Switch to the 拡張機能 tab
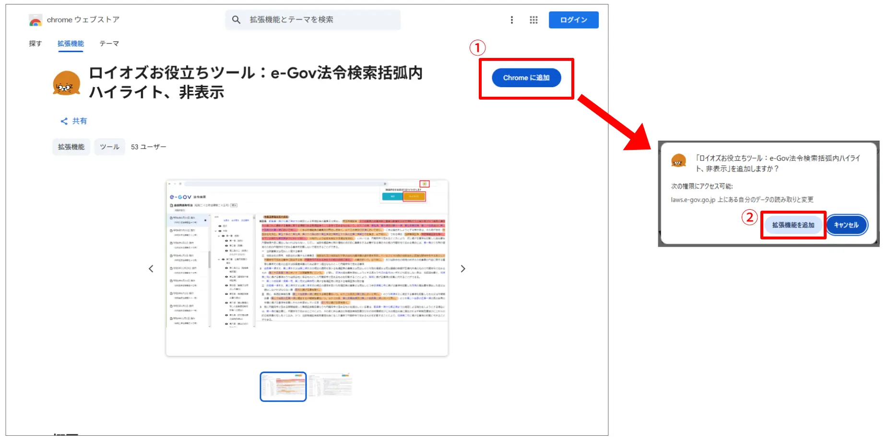Image resolution: width=888 pixels, height=441 pixels. [x=71, y=44]
